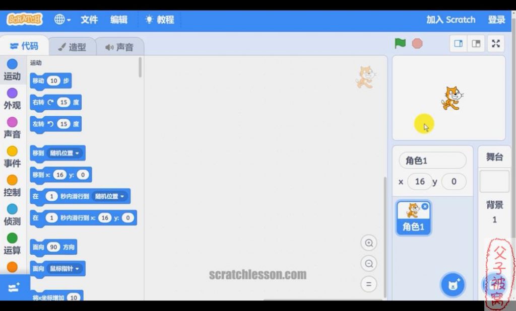Open the add extension button
Viewport: 516px width, 311px height.
(14, 287)
